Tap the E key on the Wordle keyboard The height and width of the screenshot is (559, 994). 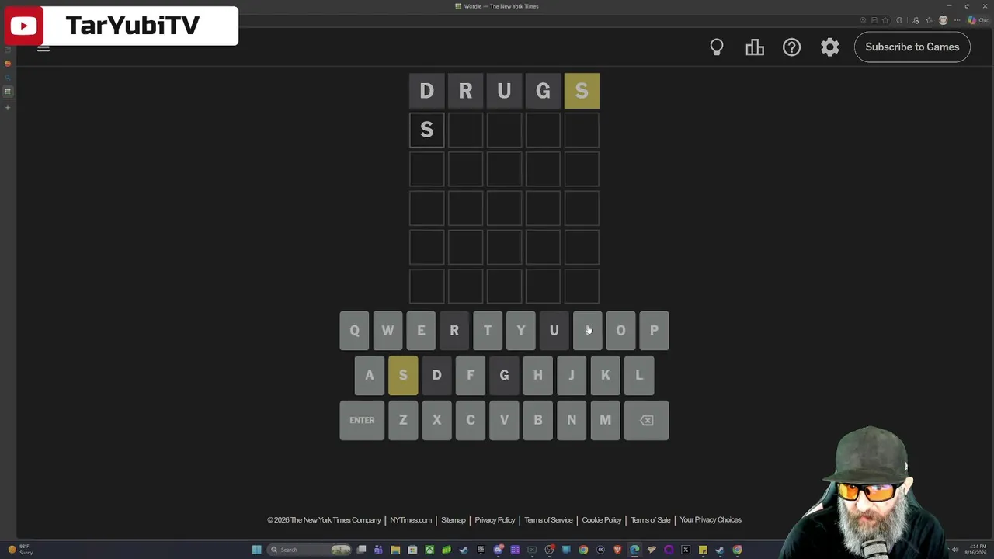[x=421, y=331]
